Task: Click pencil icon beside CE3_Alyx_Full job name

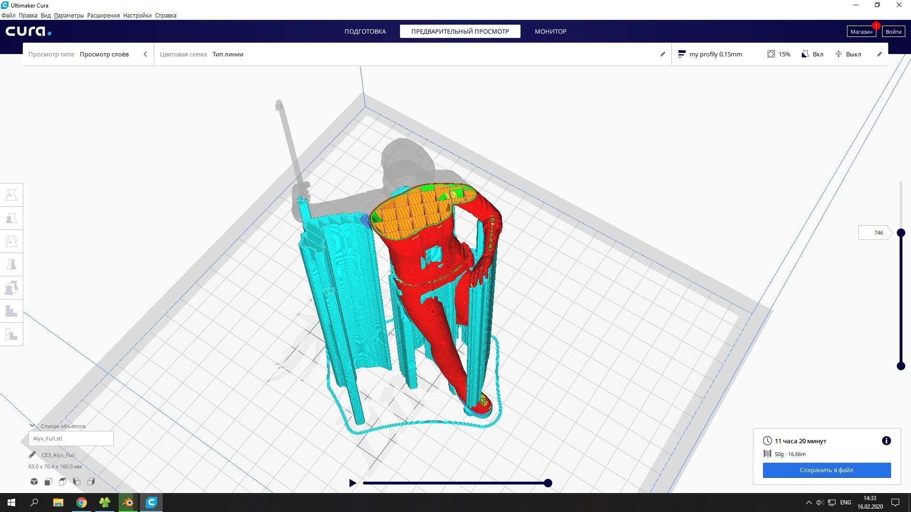Action: coord(32,455)
